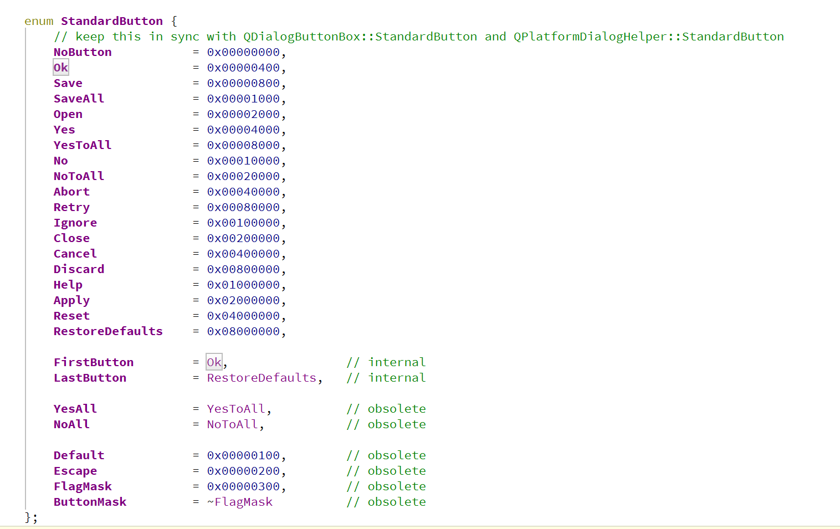Click the value 0x02000000

(x=244, y=300)
